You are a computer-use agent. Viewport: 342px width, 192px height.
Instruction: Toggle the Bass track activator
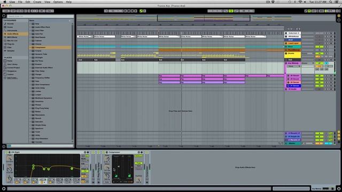[319, 46]
